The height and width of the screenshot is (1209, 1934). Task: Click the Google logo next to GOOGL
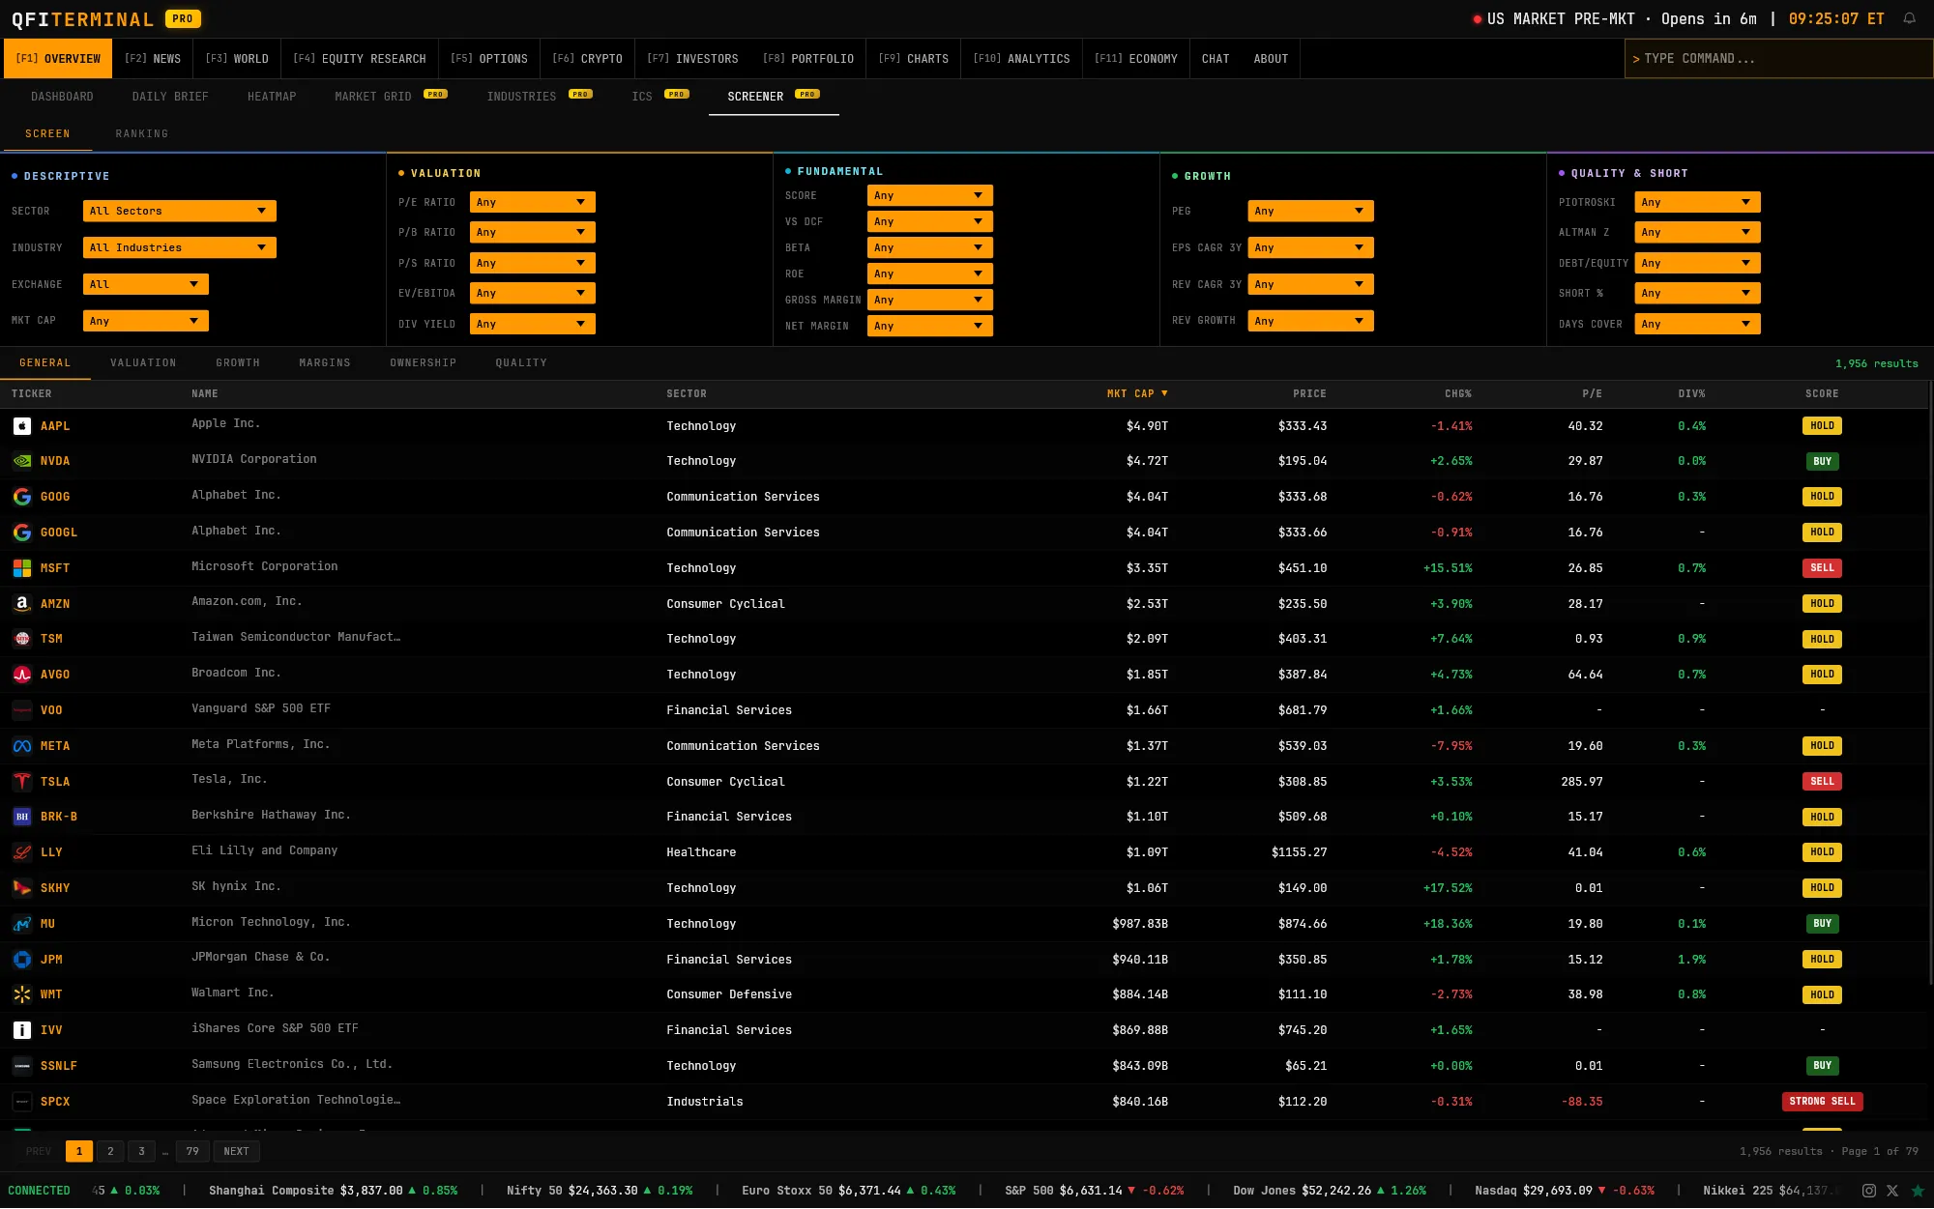pos(22,533)
